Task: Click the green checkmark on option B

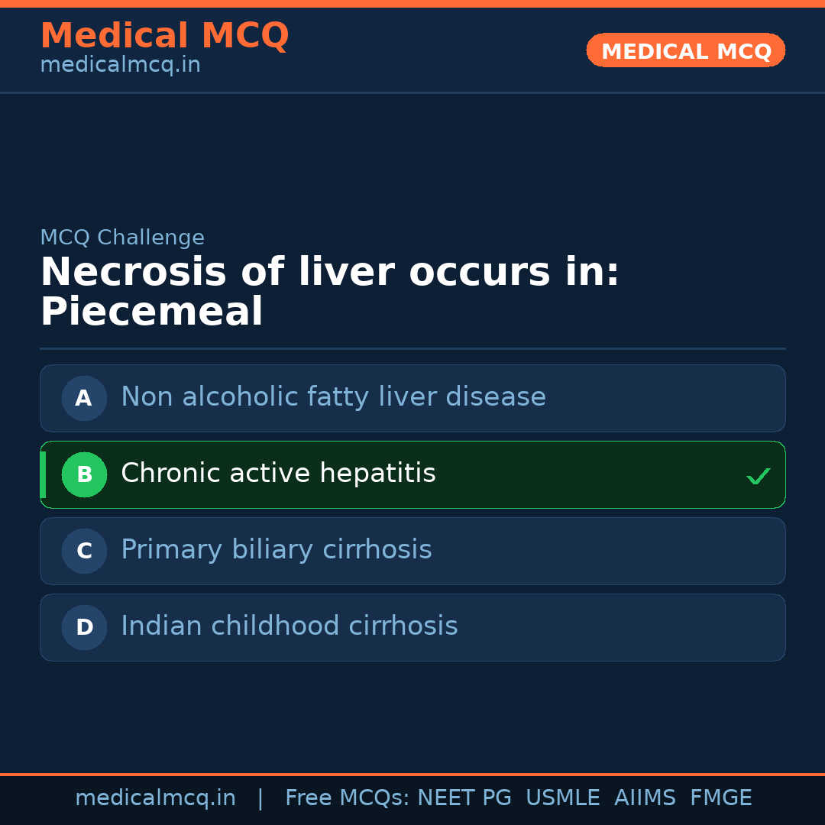Action: click(758, 476)
